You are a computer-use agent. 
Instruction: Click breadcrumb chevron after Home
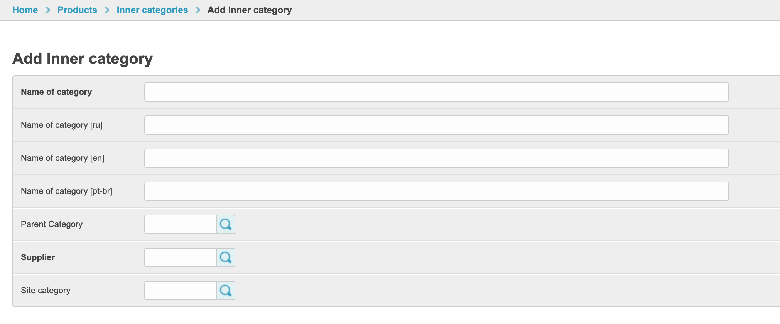48,10
